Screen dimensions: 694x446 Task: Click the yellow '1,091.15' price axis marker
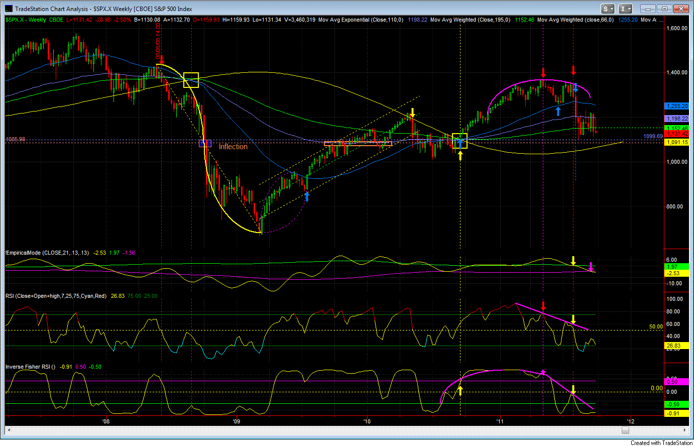click(x=676, y=143)
